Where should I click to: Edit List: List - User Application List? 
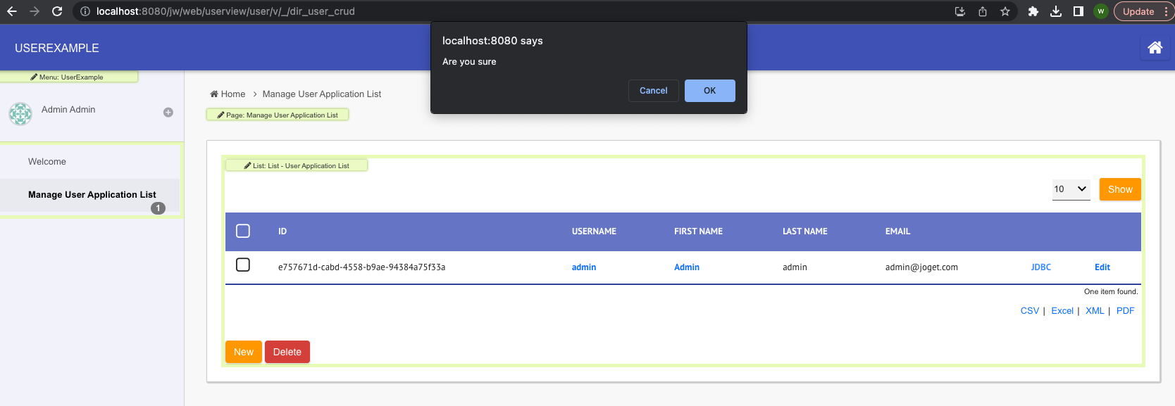coord(297,165)
